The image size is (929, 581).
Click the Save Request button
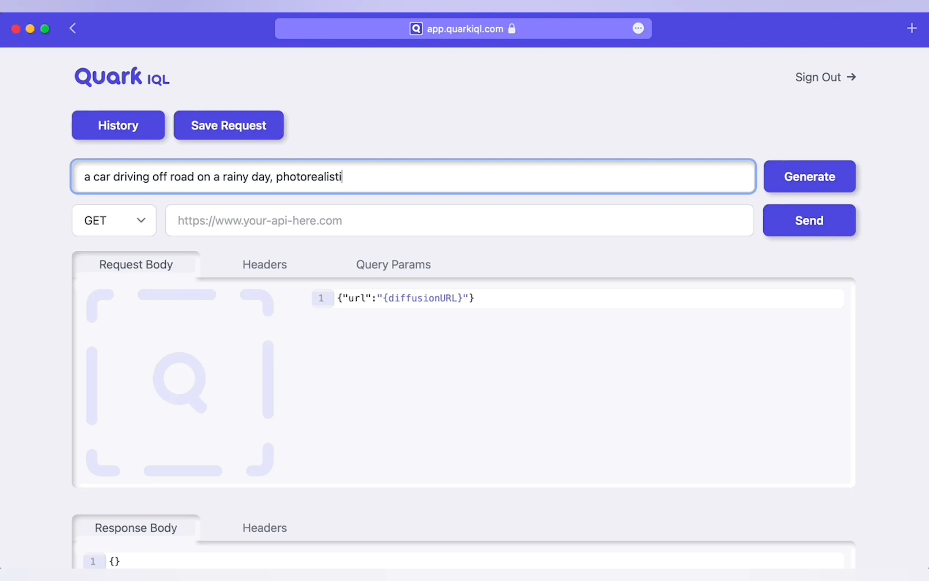229,125
